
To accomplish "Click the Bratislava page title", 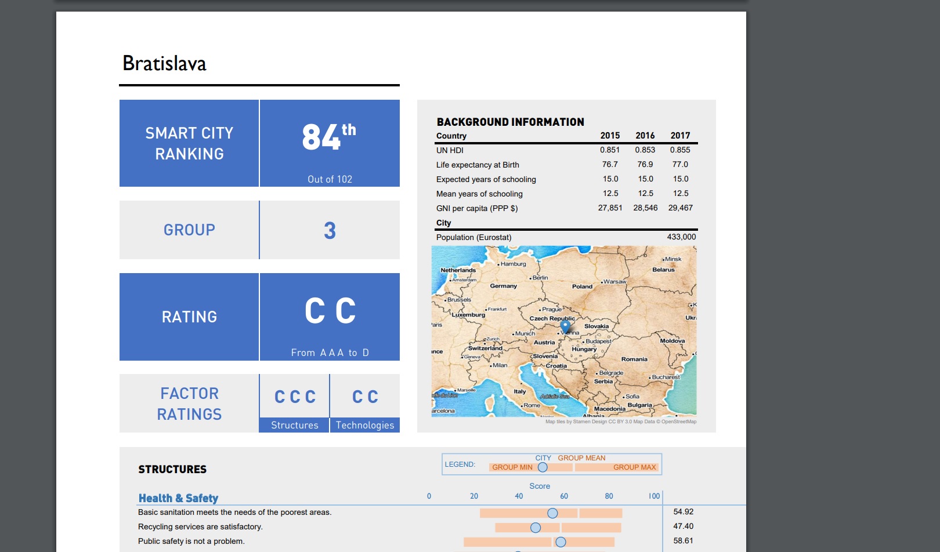I will coord(164,63).
